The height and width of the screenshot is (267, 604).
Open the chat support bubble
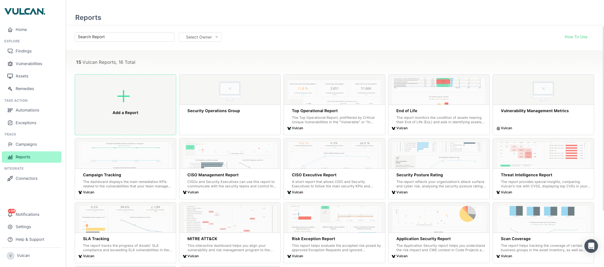[591, 246]
